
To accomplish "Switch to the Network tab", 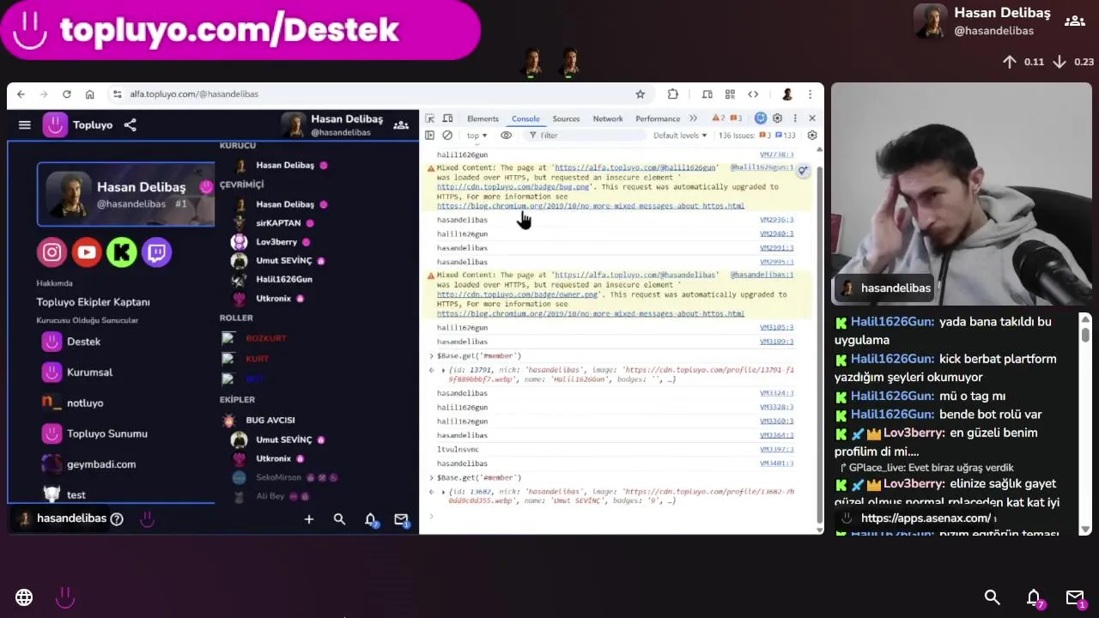I will (607, 118).
